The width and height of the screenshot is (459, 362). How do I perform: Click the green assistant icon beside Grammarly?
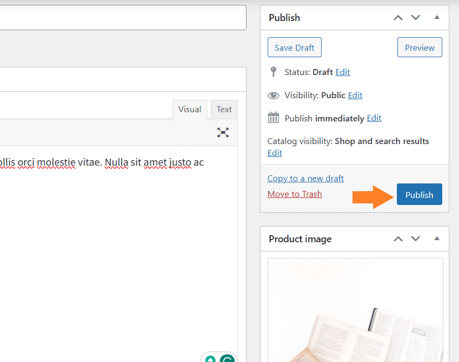coord(210,359)
